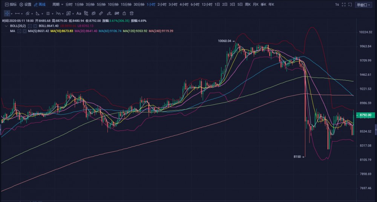Expand the 周期 period dropdown
377x202 pixels.
click(x=57, y=5)
